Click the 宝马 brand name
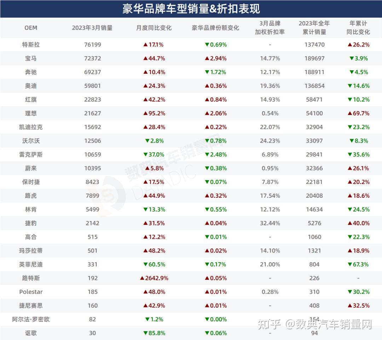This screenshot has width=382, height=340. tap(31, 58)
